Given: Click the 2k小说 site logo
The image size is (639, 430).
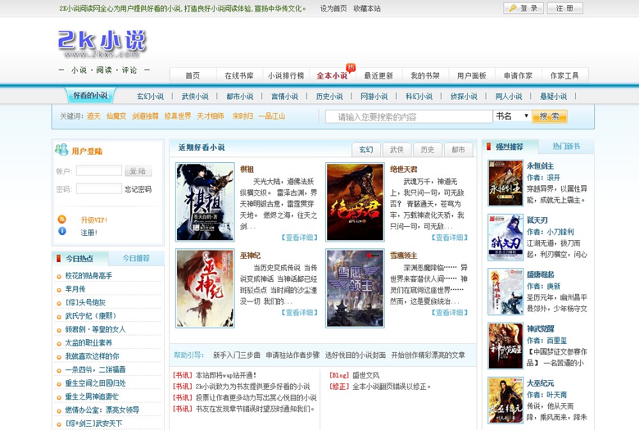Looking at the screenshot, I should pos(102,44).
